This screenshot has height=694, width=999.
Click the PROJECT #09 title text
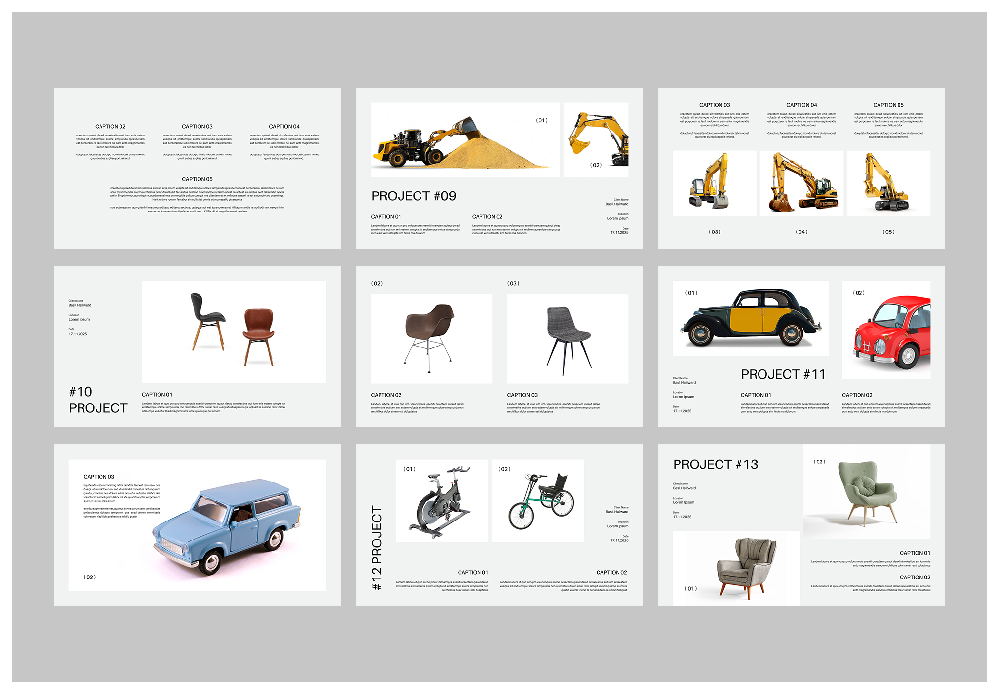coord(414,195)
